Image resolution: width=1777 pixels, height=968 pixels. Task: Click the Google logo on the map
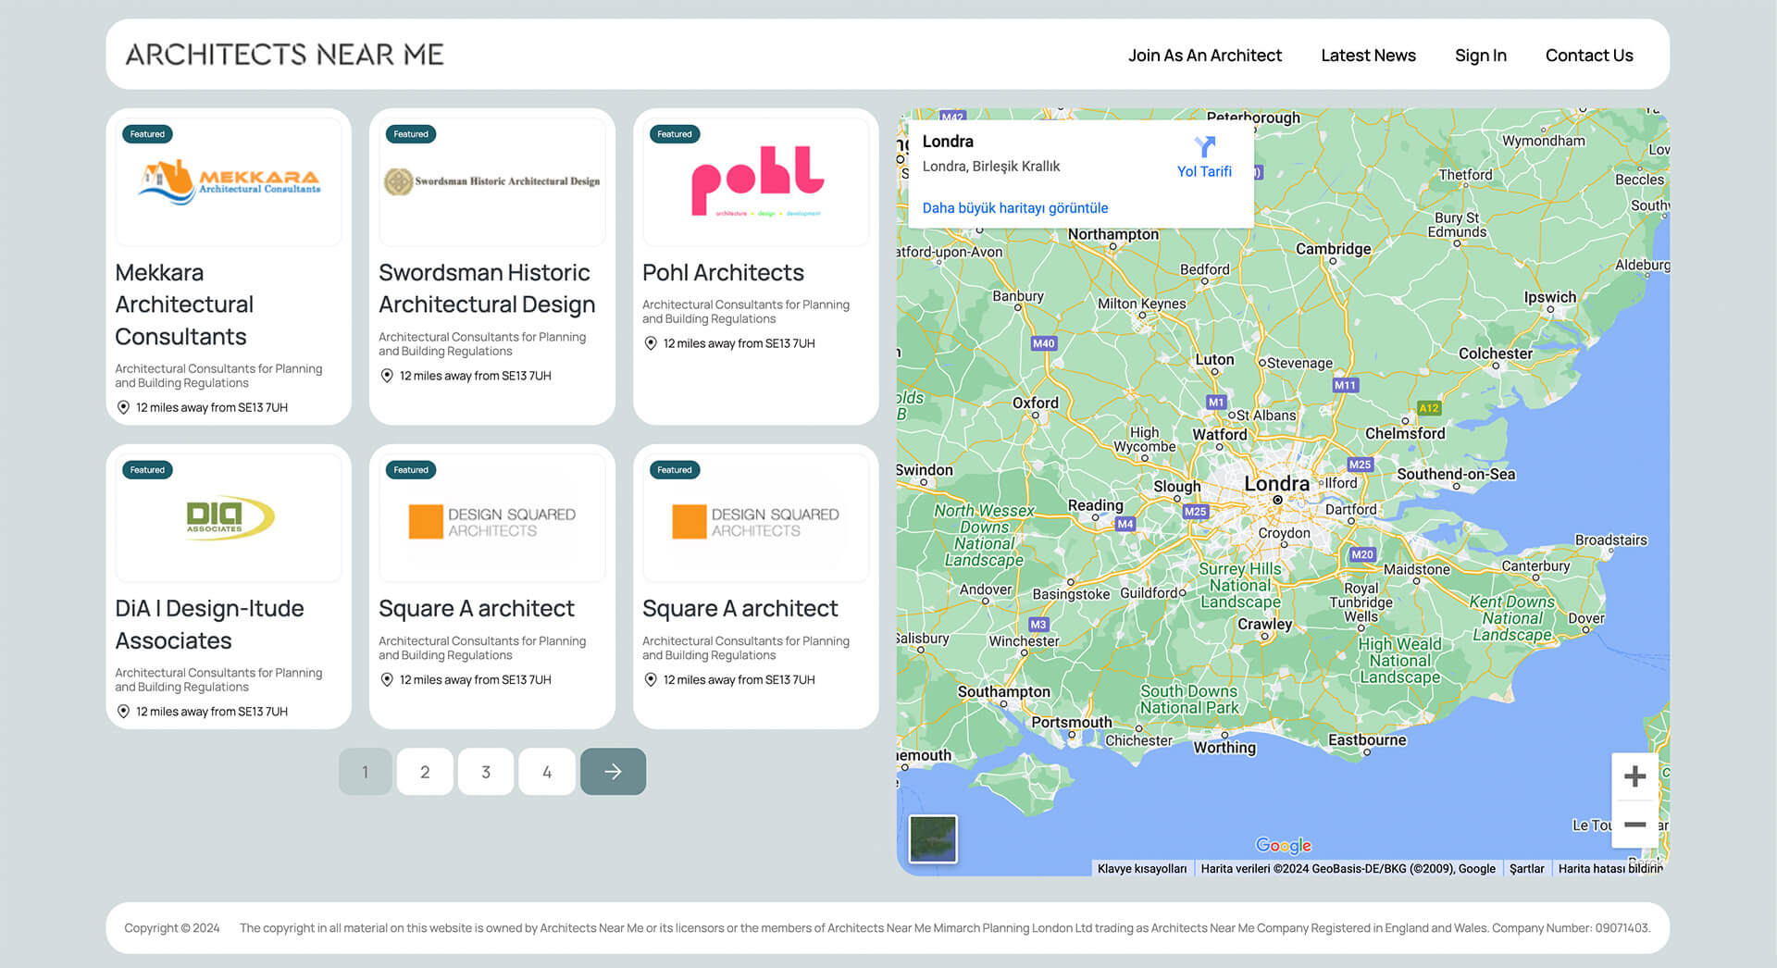[1283, 845]
